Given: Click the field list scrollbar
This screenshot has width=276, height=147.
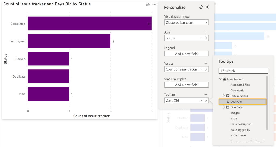Looking at the screenshot, I should point(267,103).
